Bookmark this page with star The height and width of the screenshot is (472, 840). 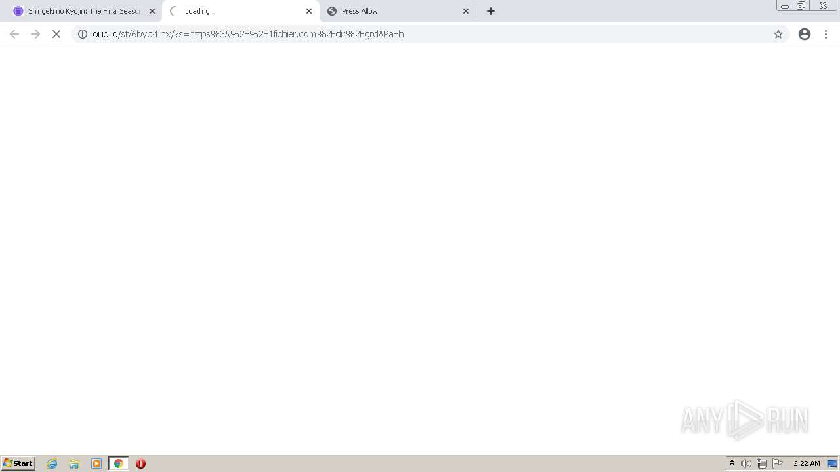coord(778,34)
